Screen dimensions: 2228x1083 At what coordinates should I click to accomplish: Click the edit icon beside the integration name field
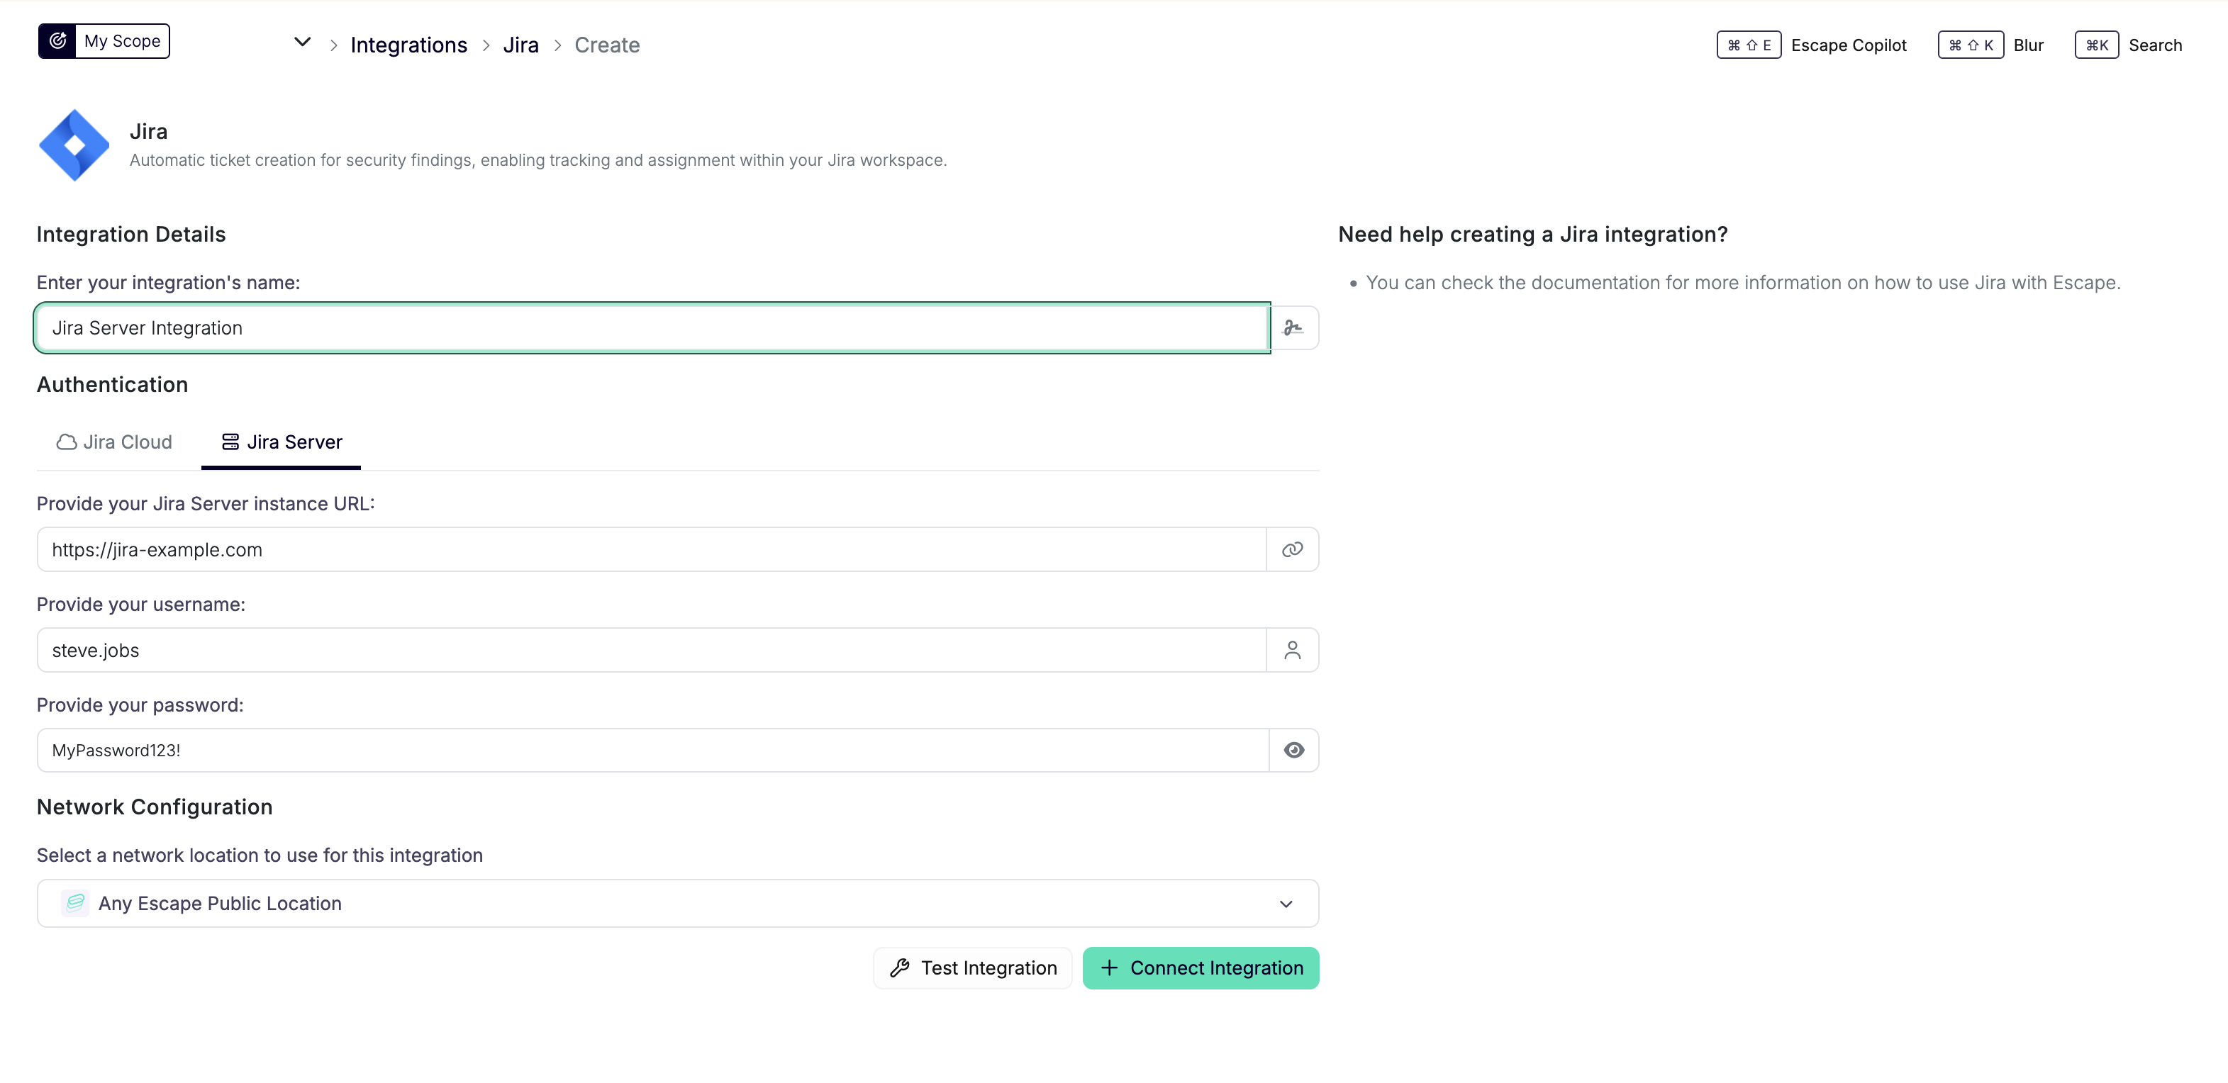pos(1294,327)
